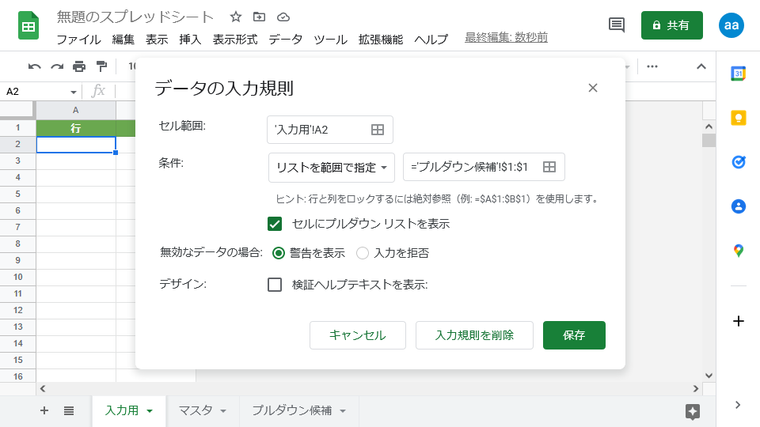Click the 入力規則を削除 button

click(x=474, y=335)
